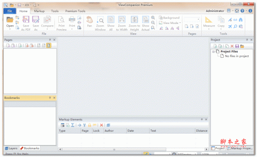Viewport: 257px width, 157px height.
Task: Click the folder icon in Project panel toolbar
Action: pyautogui.click(x=242, y=46)
